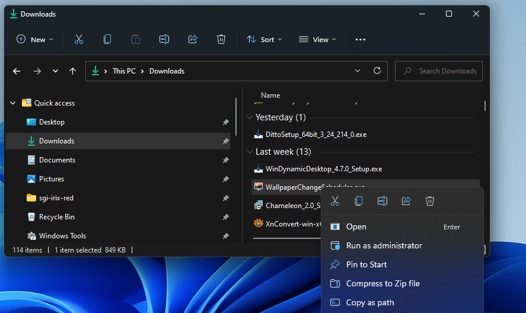The width and height of the screenshot is (526, 313).
Task: Click the navigation pane scrollbar
Action: click(236, 117)
